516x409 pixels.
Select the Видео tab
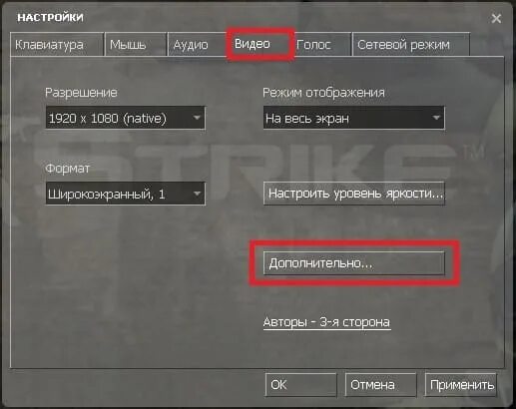click(260, 44)
